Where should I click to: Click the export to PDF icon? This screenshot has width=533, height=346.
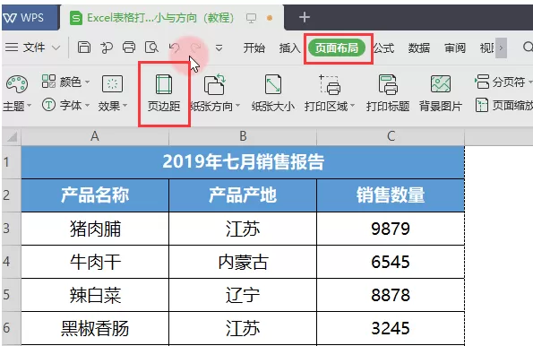(x=107, y=48)
